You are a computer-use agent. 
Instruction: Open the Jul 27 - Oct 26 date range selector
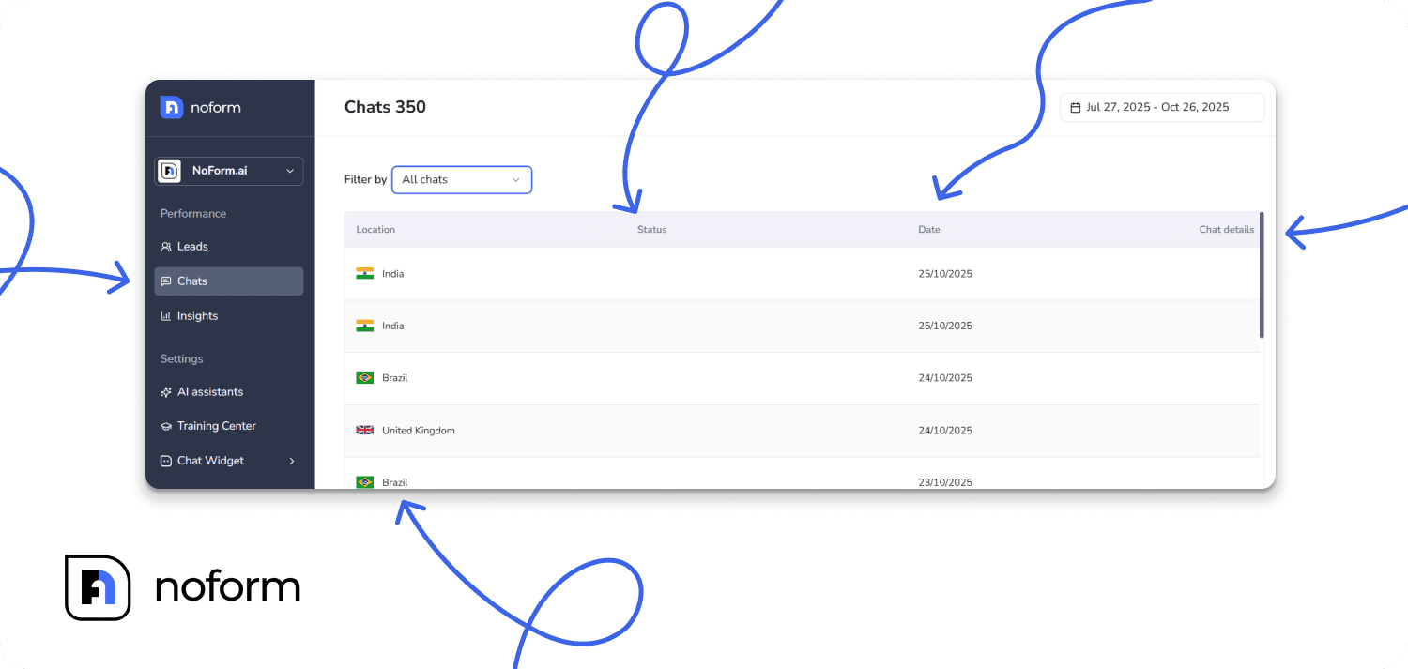coord(1161,107)
